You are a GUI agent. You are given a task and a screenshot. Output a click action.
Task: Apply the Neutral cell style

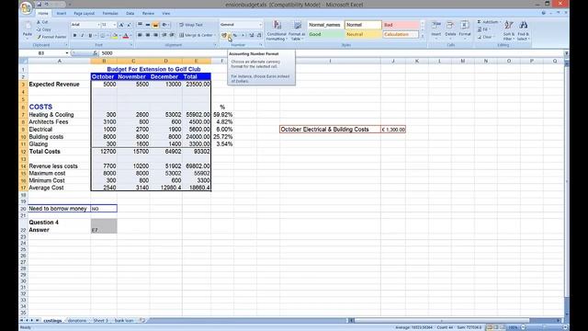[x=363, y=35]
